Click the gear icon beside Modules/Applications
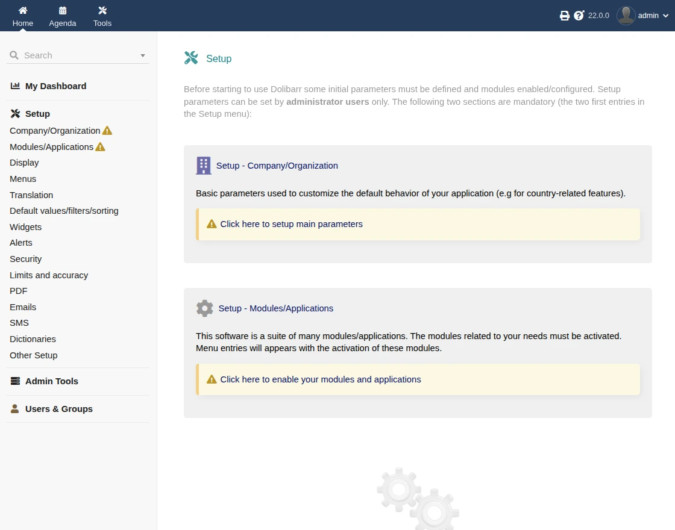This screenshot has width=675, height=530. pyautogui.click(x=205, y=308)
